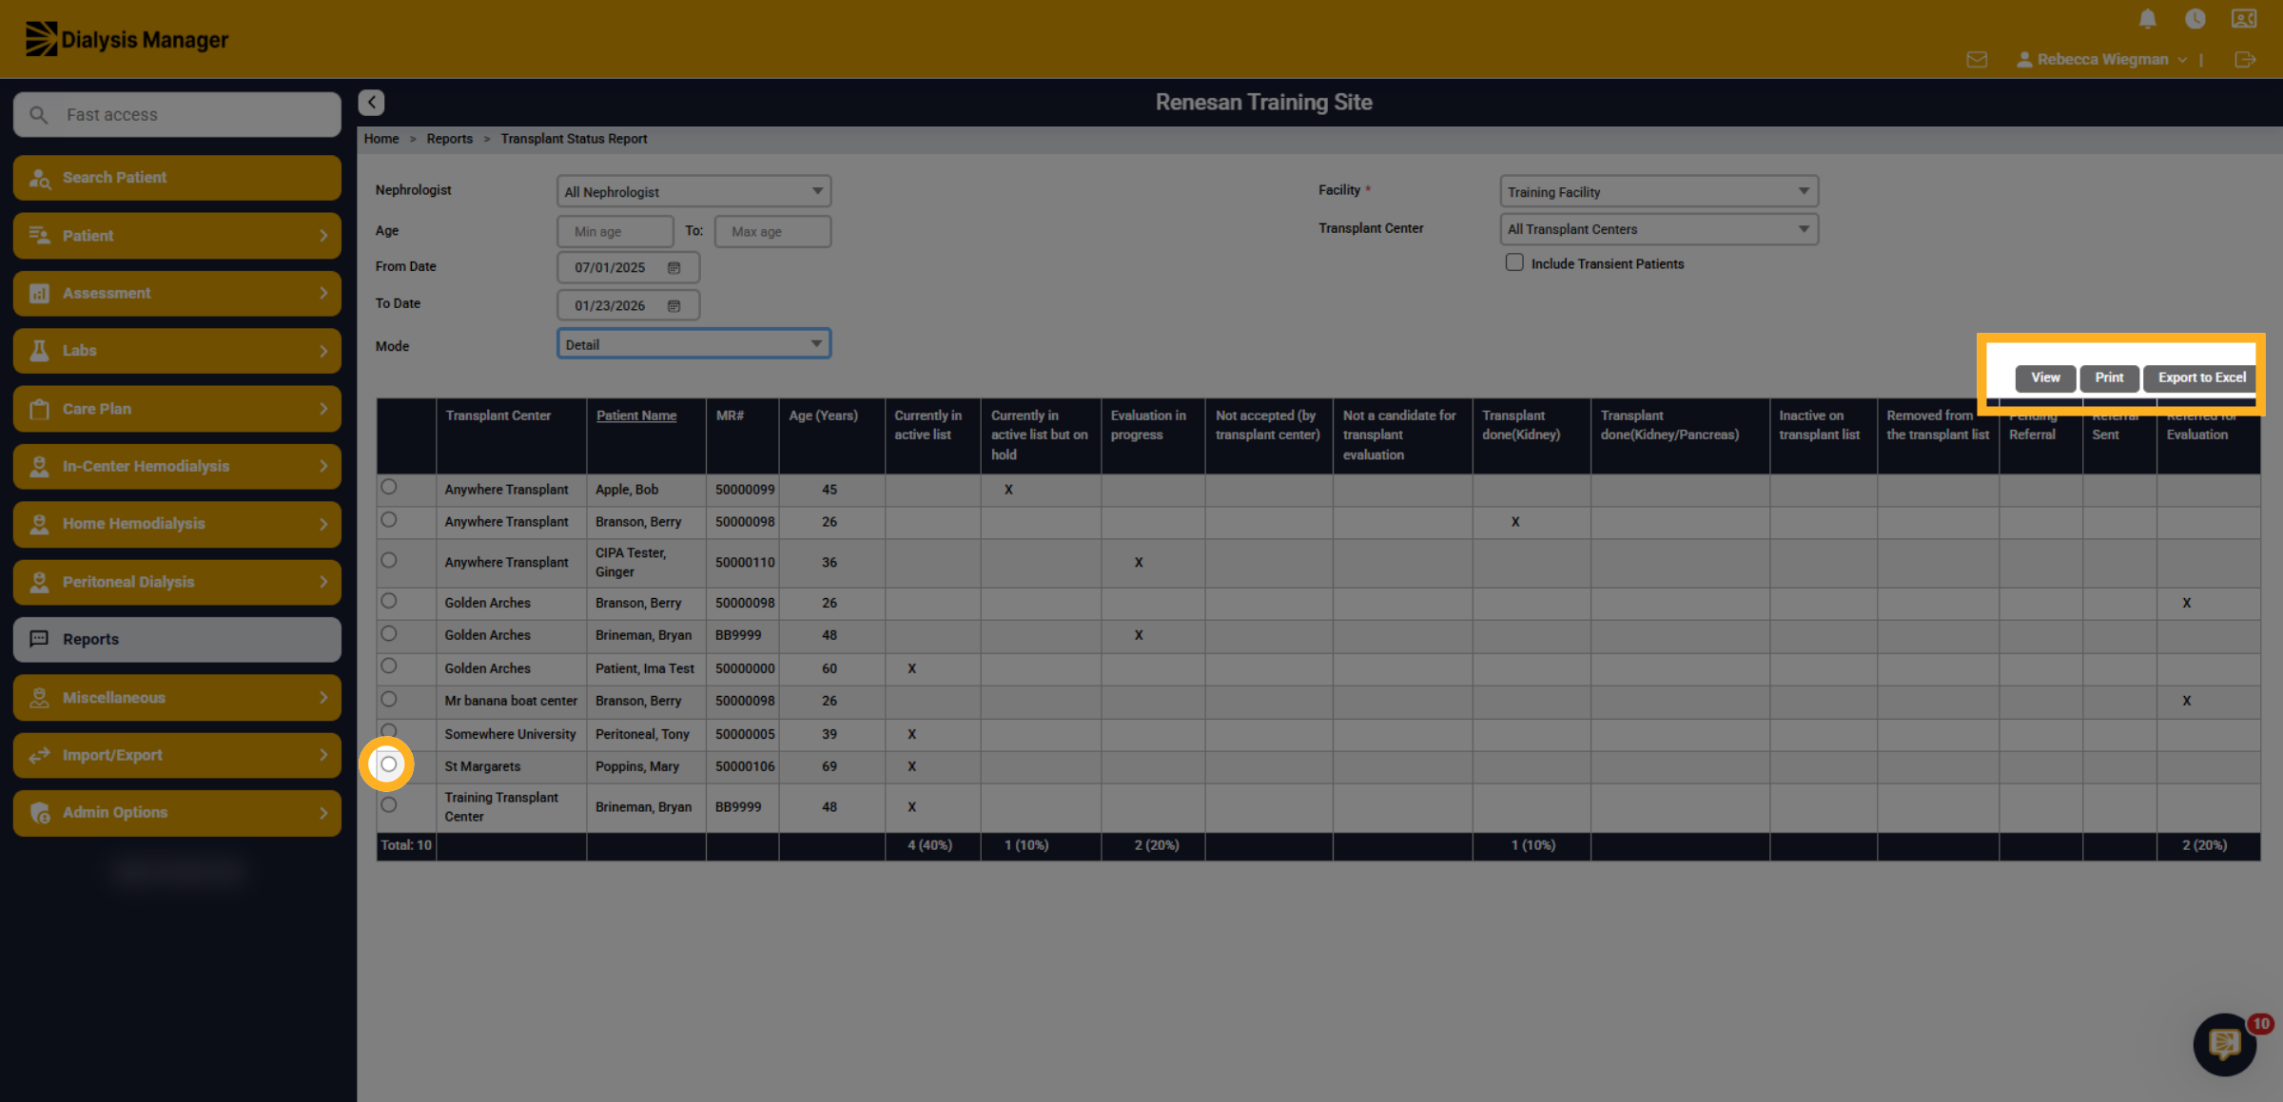Select the radio for the Training Transplant Center row
The image size is (2283, 1102).
pyautogui.click(x=388, y=804)
